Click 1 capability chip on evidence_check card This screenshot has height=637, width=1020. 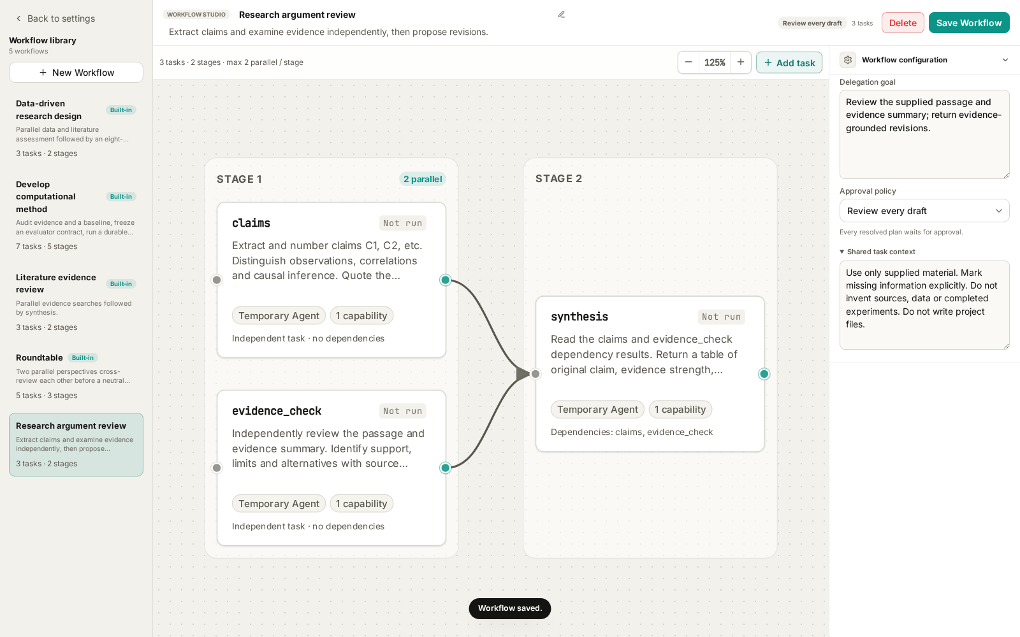click(x=361, y=504)
